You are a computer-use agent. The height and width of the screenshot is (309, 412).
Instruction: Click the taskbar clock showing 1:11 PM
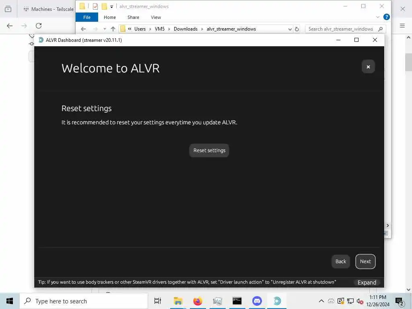click(x=377, y=301)
